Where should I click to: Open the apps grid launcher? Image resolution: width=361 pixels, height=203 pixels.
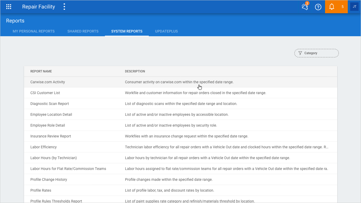9,7
